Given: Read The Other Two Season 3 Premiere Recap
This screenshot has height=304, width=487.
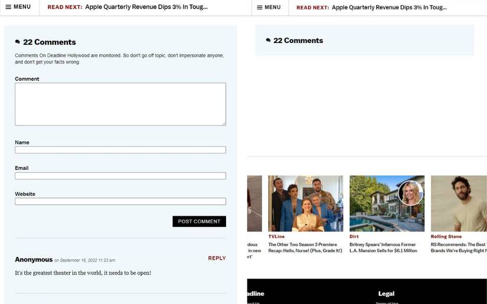Looking at the screenshot, I should pyautogui.click(x=305, y=247).
